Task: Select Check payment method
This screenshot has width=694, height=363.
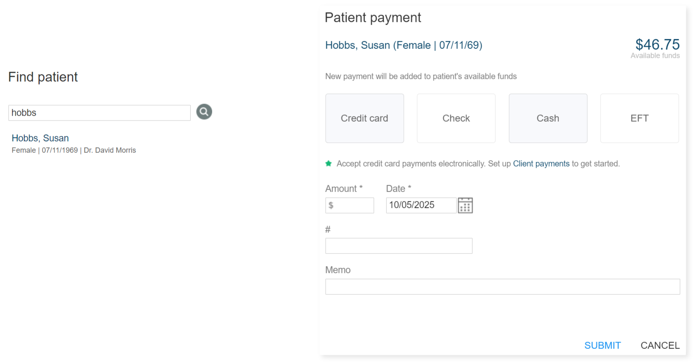Action: 456,118
